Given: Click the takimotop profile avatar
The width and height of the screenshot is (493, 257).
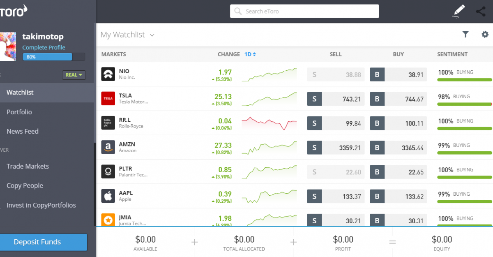Looking at the screenshot, I should coord(8,46).
